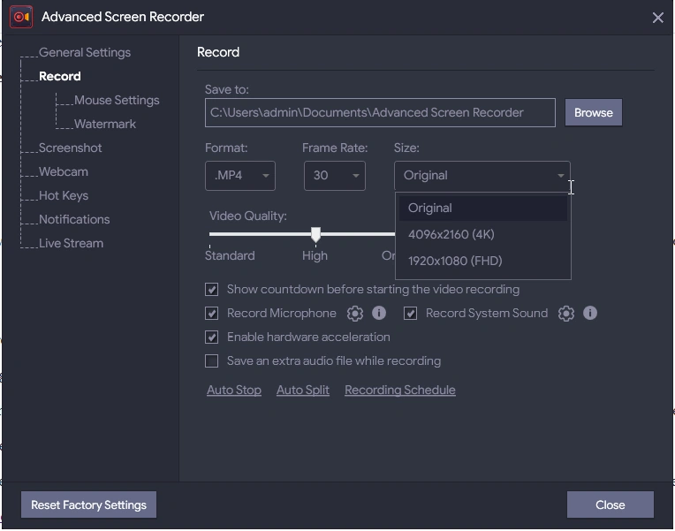Disable hardware acceleration checkbox
675x531 pixels.
pyautogui.click(x=211, y=337)
